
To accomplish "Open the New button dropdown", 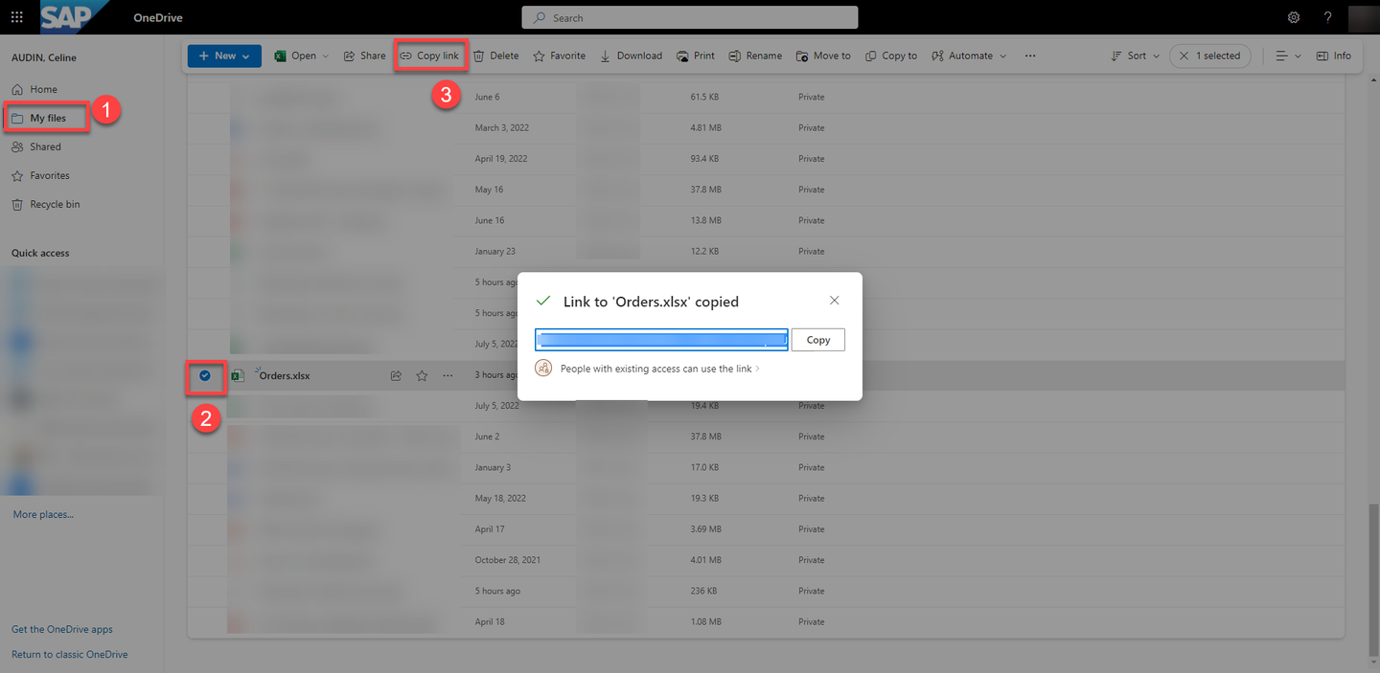I will coord(224,56).
